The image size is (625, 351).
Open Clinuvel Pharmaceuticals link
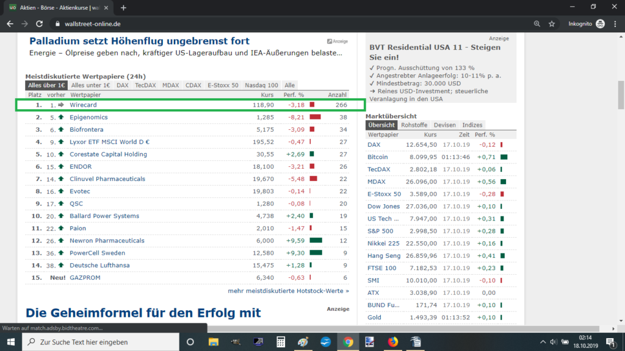tap(107, 179)
